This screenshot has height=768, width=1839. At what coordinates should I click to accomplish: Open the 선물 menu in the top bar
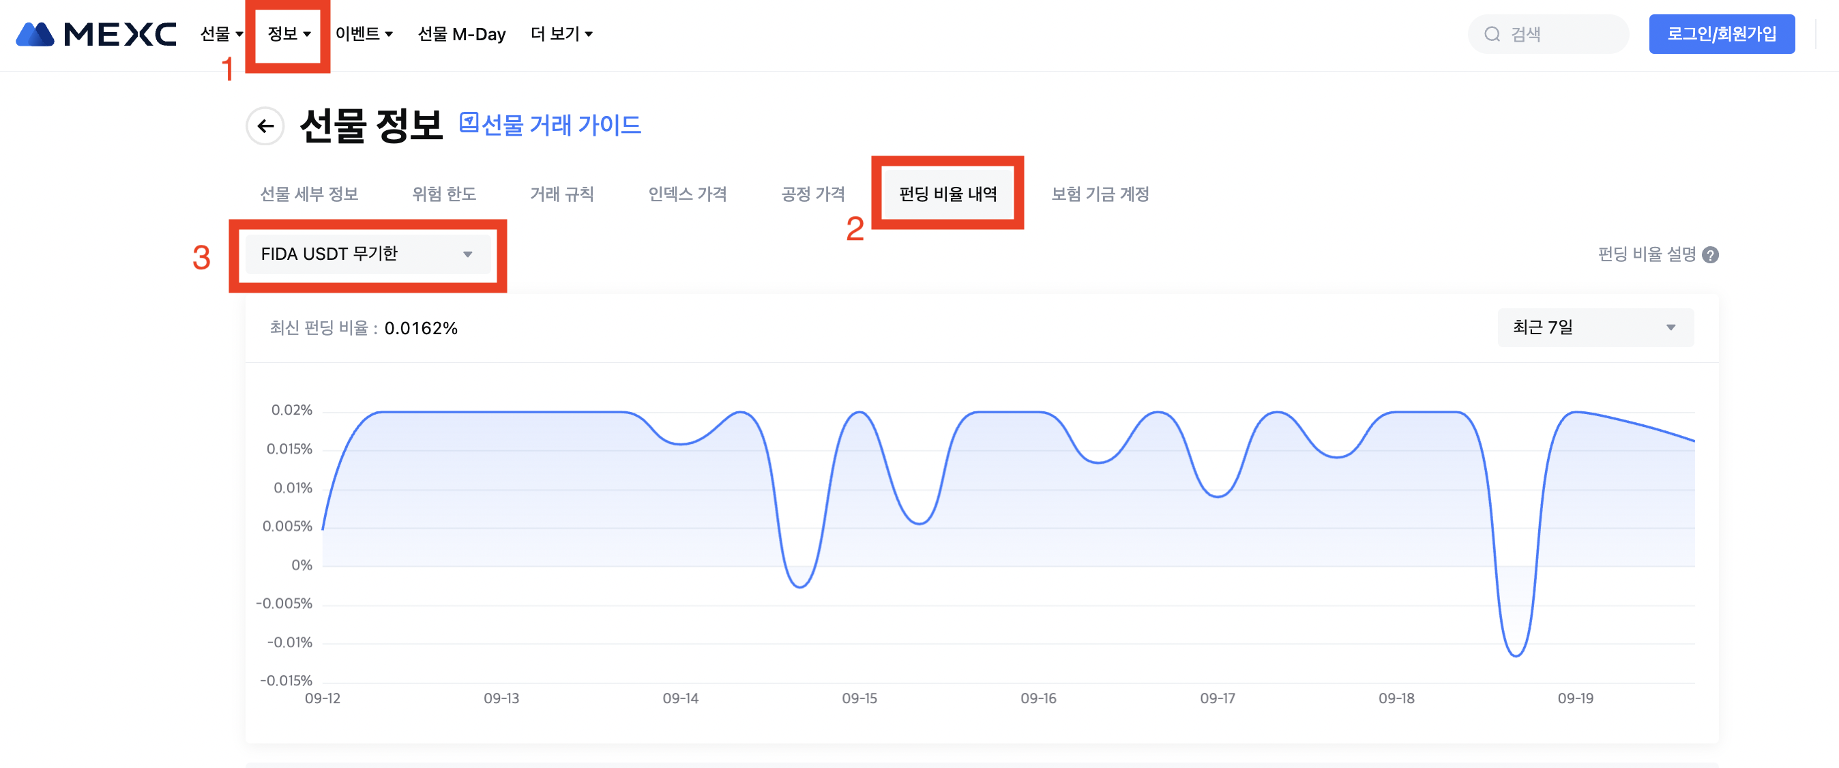pyautogui.click(x=221, y=33)
